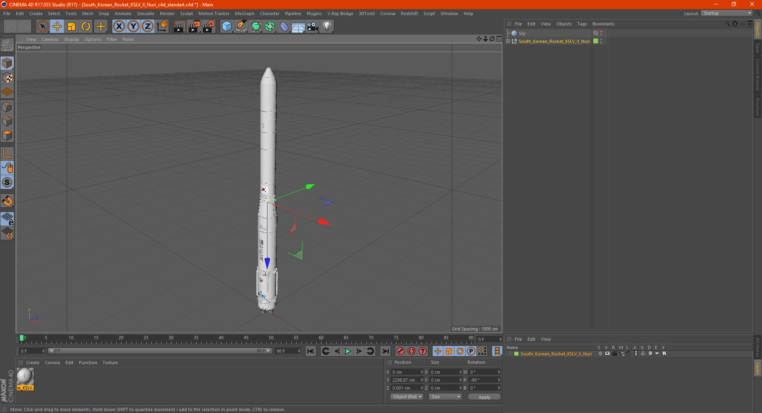Viewport: 762px width, 413px height.
Task: Select the Move tool in top toolbar
Action: click(x=57, y=27)
